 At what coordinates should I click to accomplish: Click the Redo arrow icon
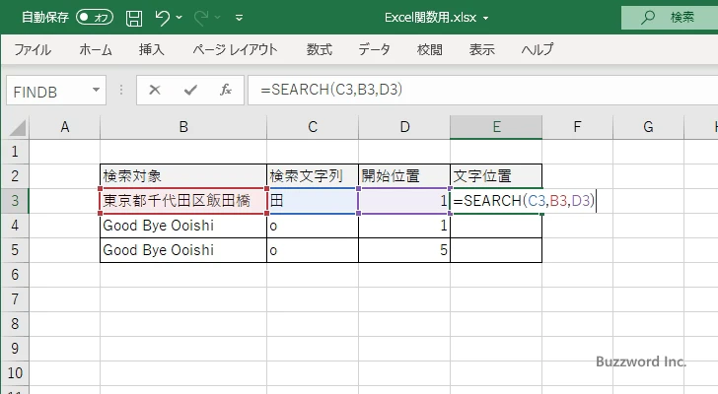coord(201,18)
